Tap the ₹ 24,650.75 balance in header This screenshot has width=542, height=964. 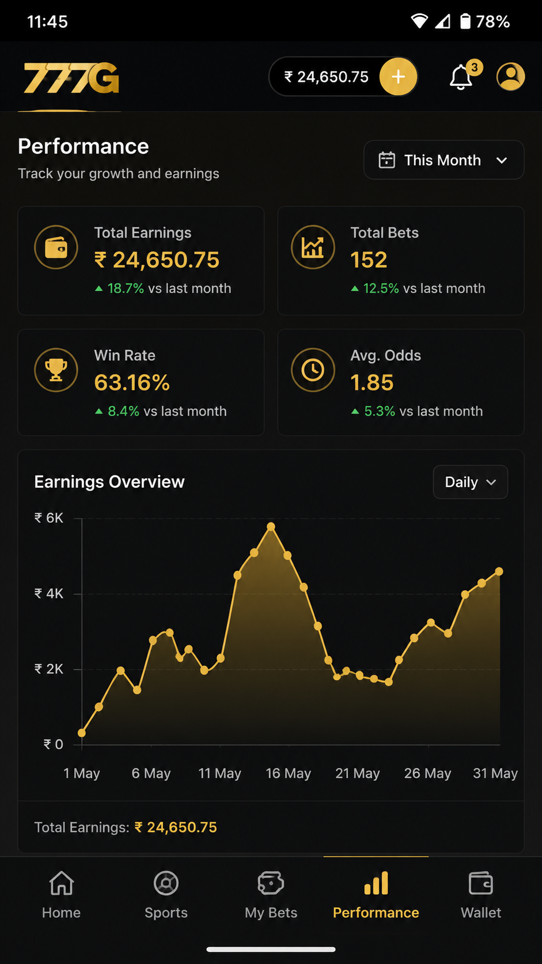pos(326,77)
